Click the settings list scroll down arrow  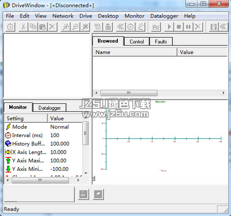point(86,173)
